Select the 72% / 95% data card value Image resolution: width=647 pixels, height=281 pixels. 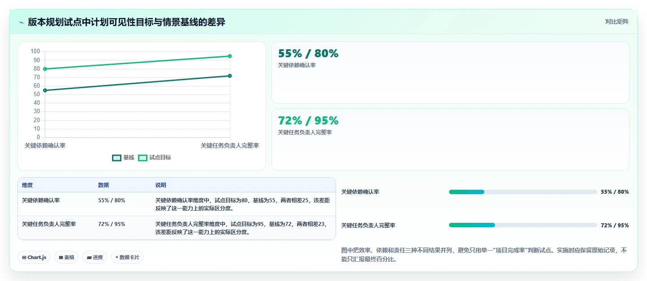(308, 121)
